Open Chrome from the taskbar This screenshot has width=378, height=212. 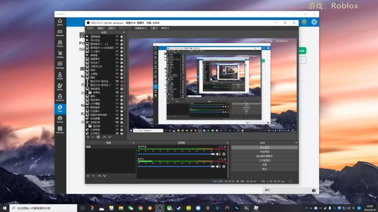(x=140, y=208)
